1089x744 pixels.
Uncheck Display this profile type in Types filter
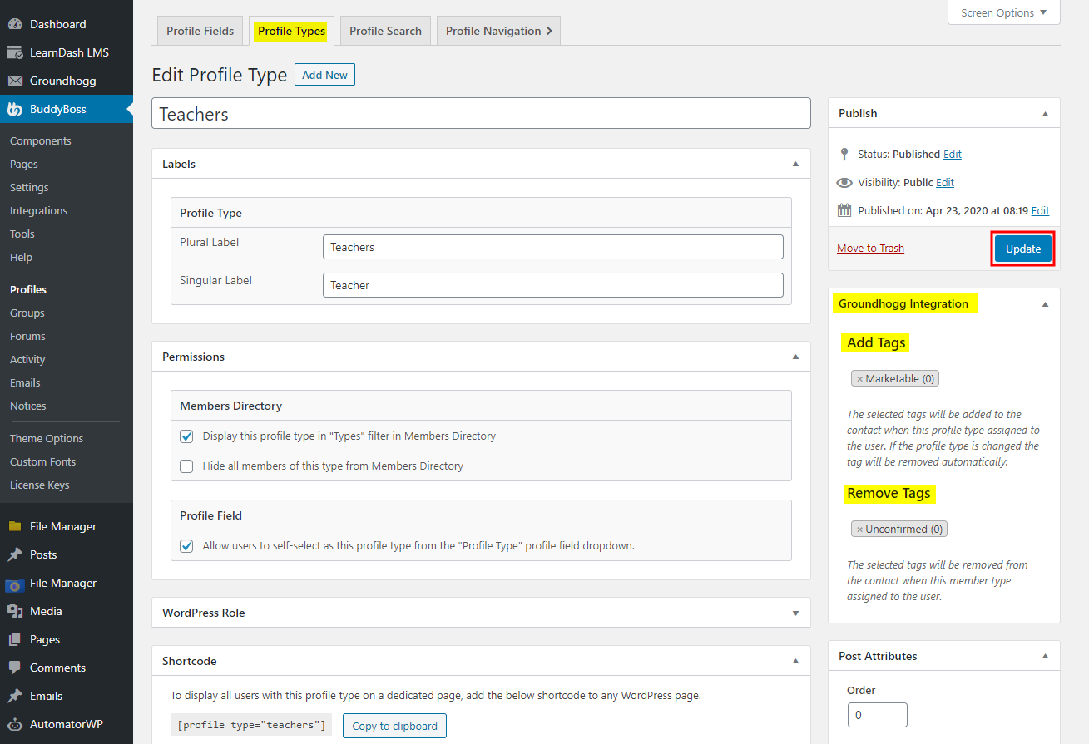point(186,436)
